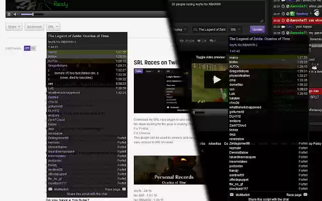Select marco's 1:27:55 row in the light-page list
322x201 pixels.
click(87, 52)
